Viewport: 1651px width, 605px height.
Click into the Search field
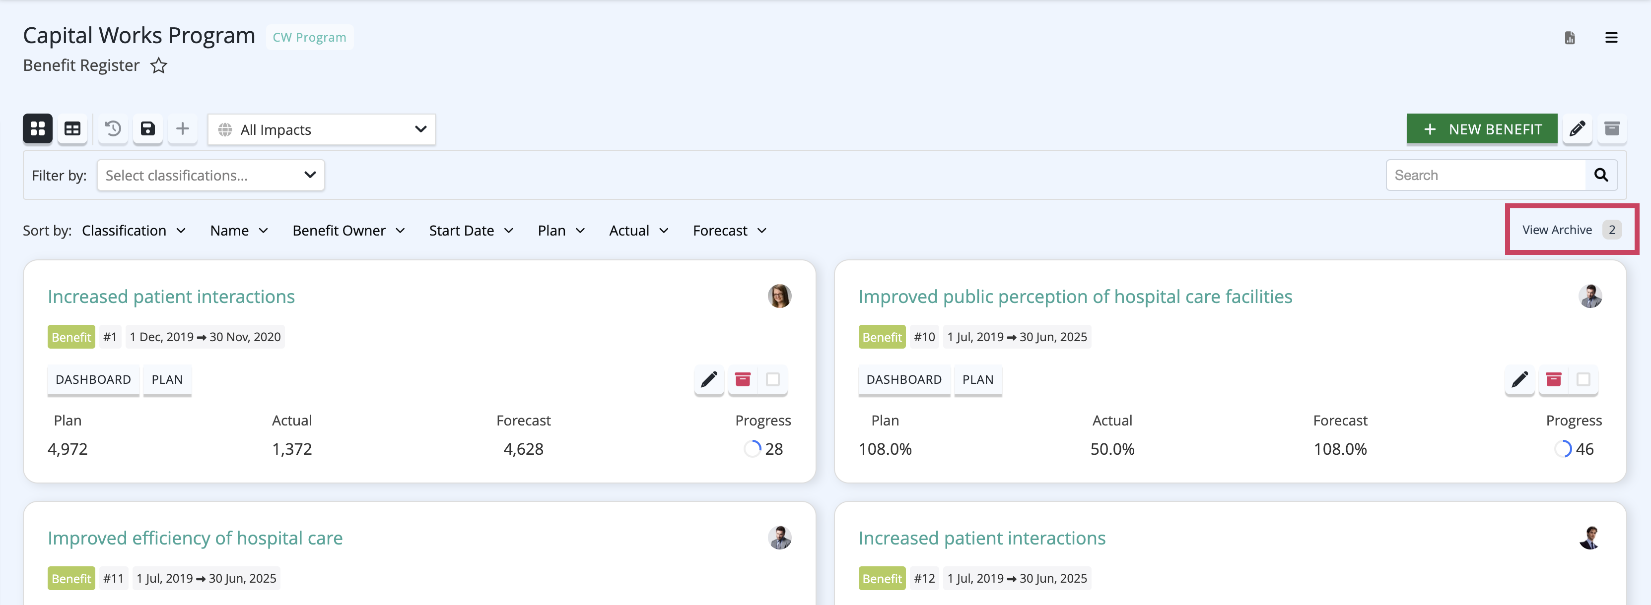(1486, 176)
